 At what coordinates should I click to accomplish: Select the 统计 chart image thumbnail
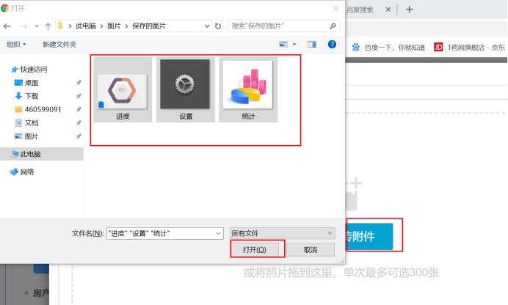[x=248, y=89]
